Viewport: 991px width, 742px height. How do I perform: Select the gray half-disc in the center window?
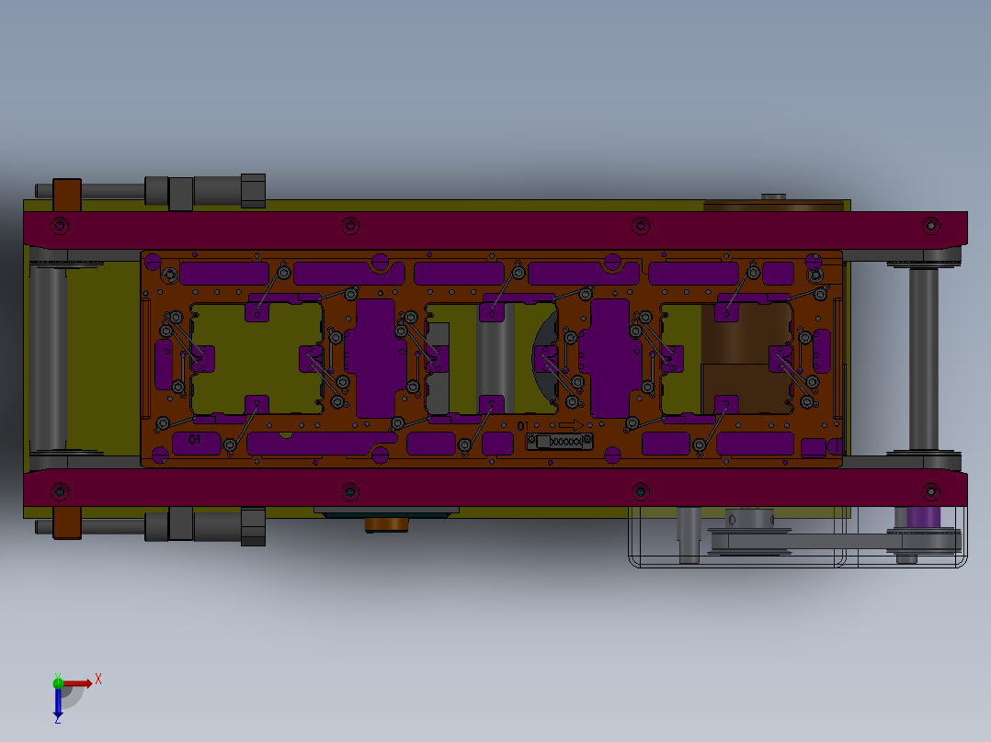pos(545,359)
